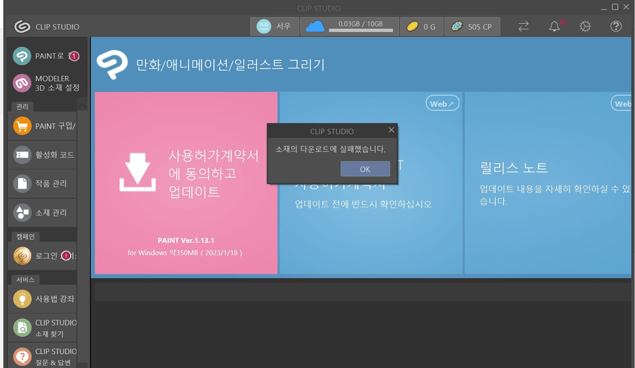Launch PAINT from the sidebar
Image resolution: width=635 pixels, height=368 pixels.
[46, 55]
